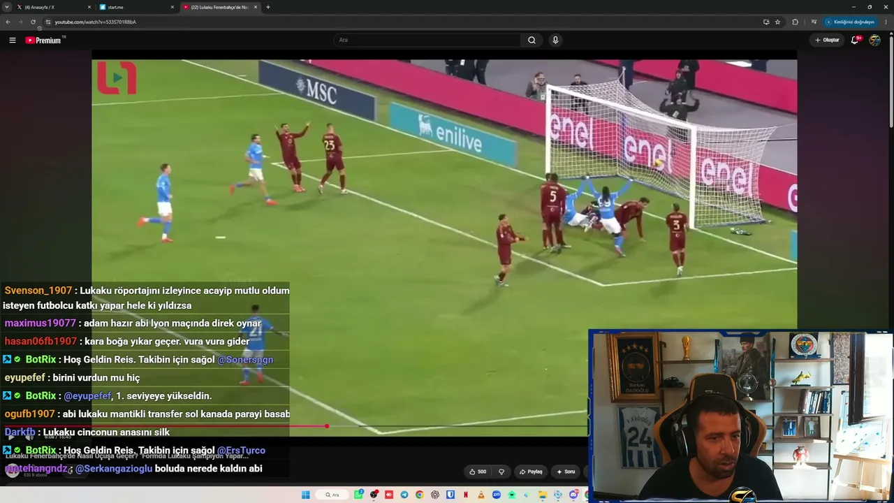Start voice search with the microphone icon
Viewport: 894px width, 503px height.
(x=555, y=40)
